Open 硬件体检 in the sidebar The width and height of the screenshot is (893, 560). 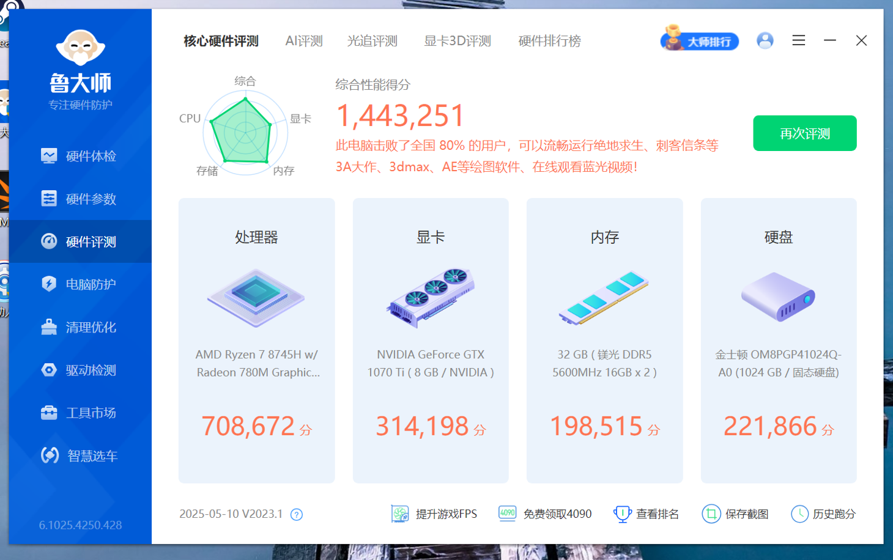(x=80, y=156)
